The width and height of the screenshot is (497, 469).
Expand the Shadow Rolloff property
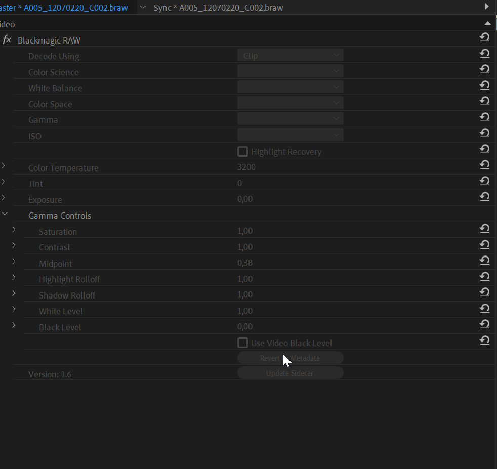14,293
